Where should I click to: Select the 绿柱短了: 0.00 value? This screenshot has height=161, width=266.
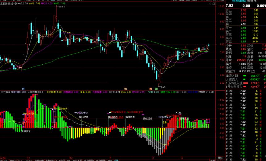coord(206,92)
